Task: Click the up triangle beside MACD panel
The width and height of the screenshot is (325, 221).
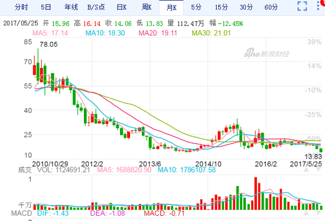Action: [x=306, y=213]
